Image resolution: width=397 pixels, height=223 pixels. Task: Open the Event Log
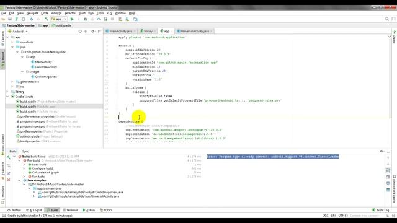[x=380, y=210]
